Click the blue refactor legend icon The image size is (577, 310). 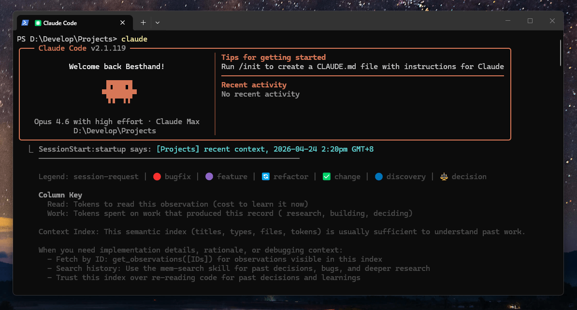click(x=265, y=177)
